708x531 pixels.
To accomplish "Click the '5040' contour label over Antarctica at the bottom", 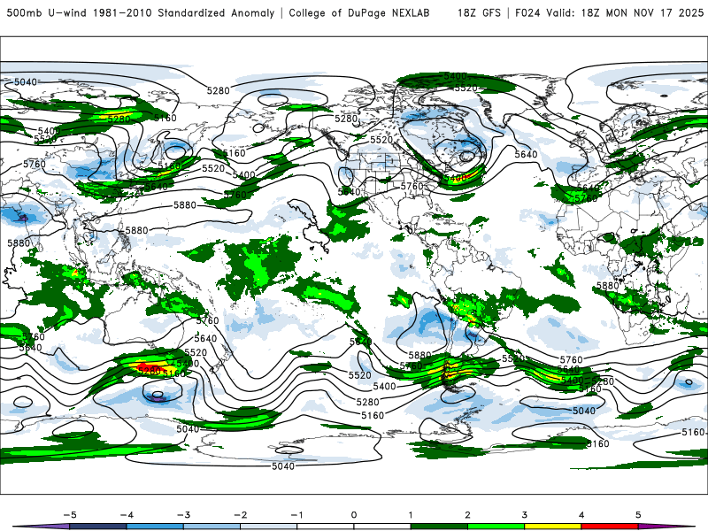I will pos(283,466).
